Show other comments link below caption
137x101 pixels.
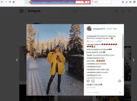click(x=94, y=41)
